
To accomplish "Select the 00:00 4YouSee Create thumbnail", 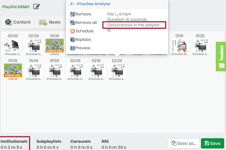I will point(13,45).
